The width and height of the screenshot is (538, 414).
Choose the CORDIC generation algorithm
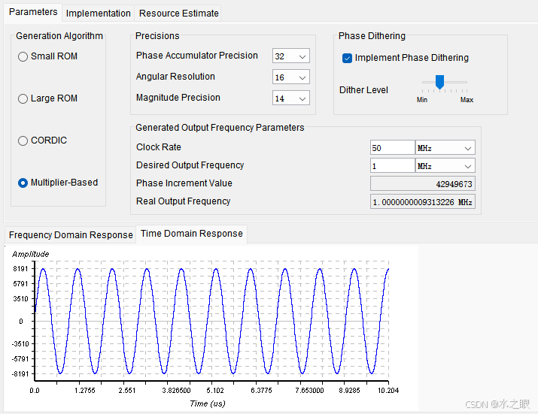point(42,141)
